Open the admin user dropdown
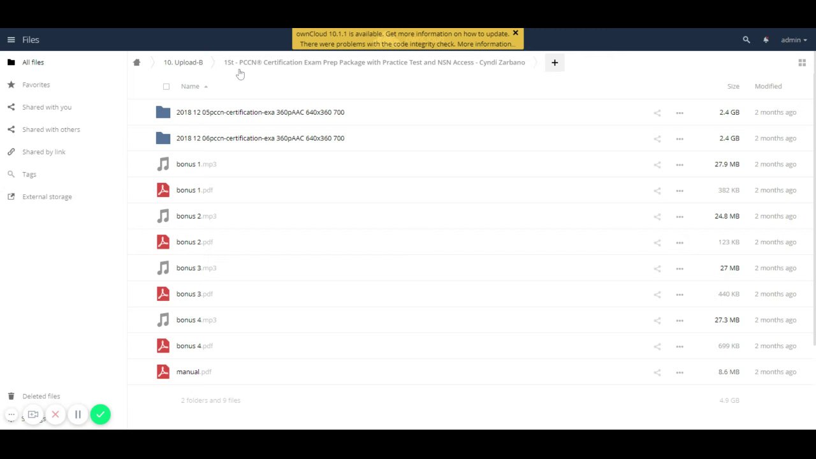The height and width of the screenshot is (459, 816). [794, 40]
